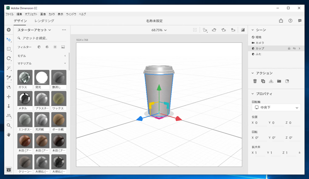Open the feedback chat icon

coord(300,21)
